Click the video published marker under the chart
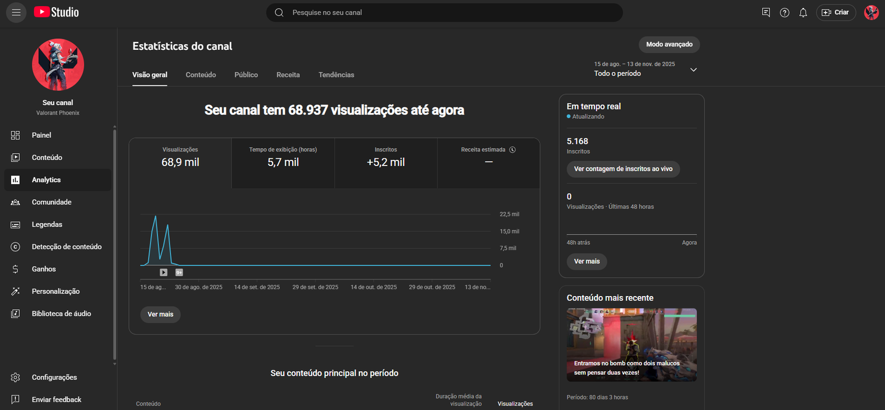885x410 pixels. pos(164,272)
